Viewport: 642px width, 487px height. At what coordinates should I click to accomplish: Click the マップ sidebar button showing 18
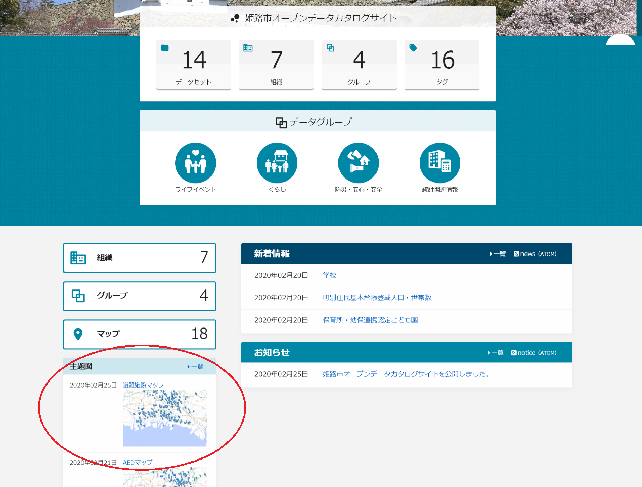[x=139, y=334]
